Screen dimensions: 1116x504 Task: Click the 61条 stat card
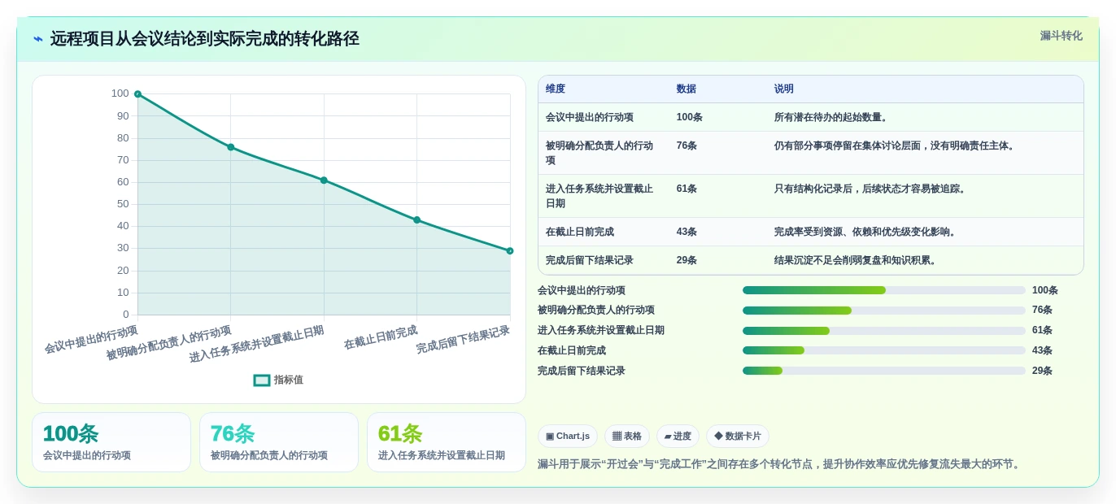(x=447, y=442)
